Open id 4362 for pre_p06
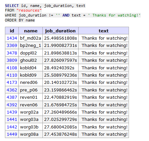 click(x=12, y=90)
